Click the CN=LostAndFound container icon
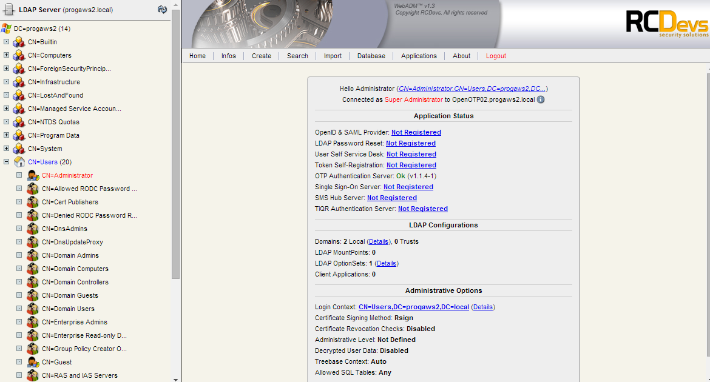Image resolution: width=710 pixels, height=382 pixels. (19, 96)
